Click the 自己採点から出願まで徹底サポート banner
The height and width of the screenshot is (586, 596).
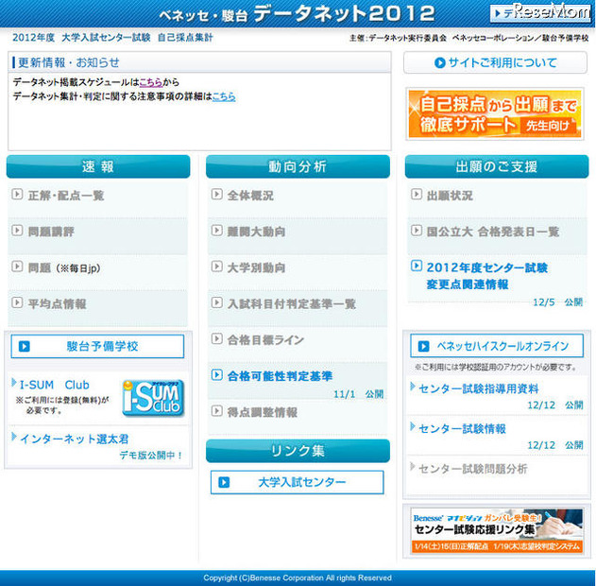(495, 113)
